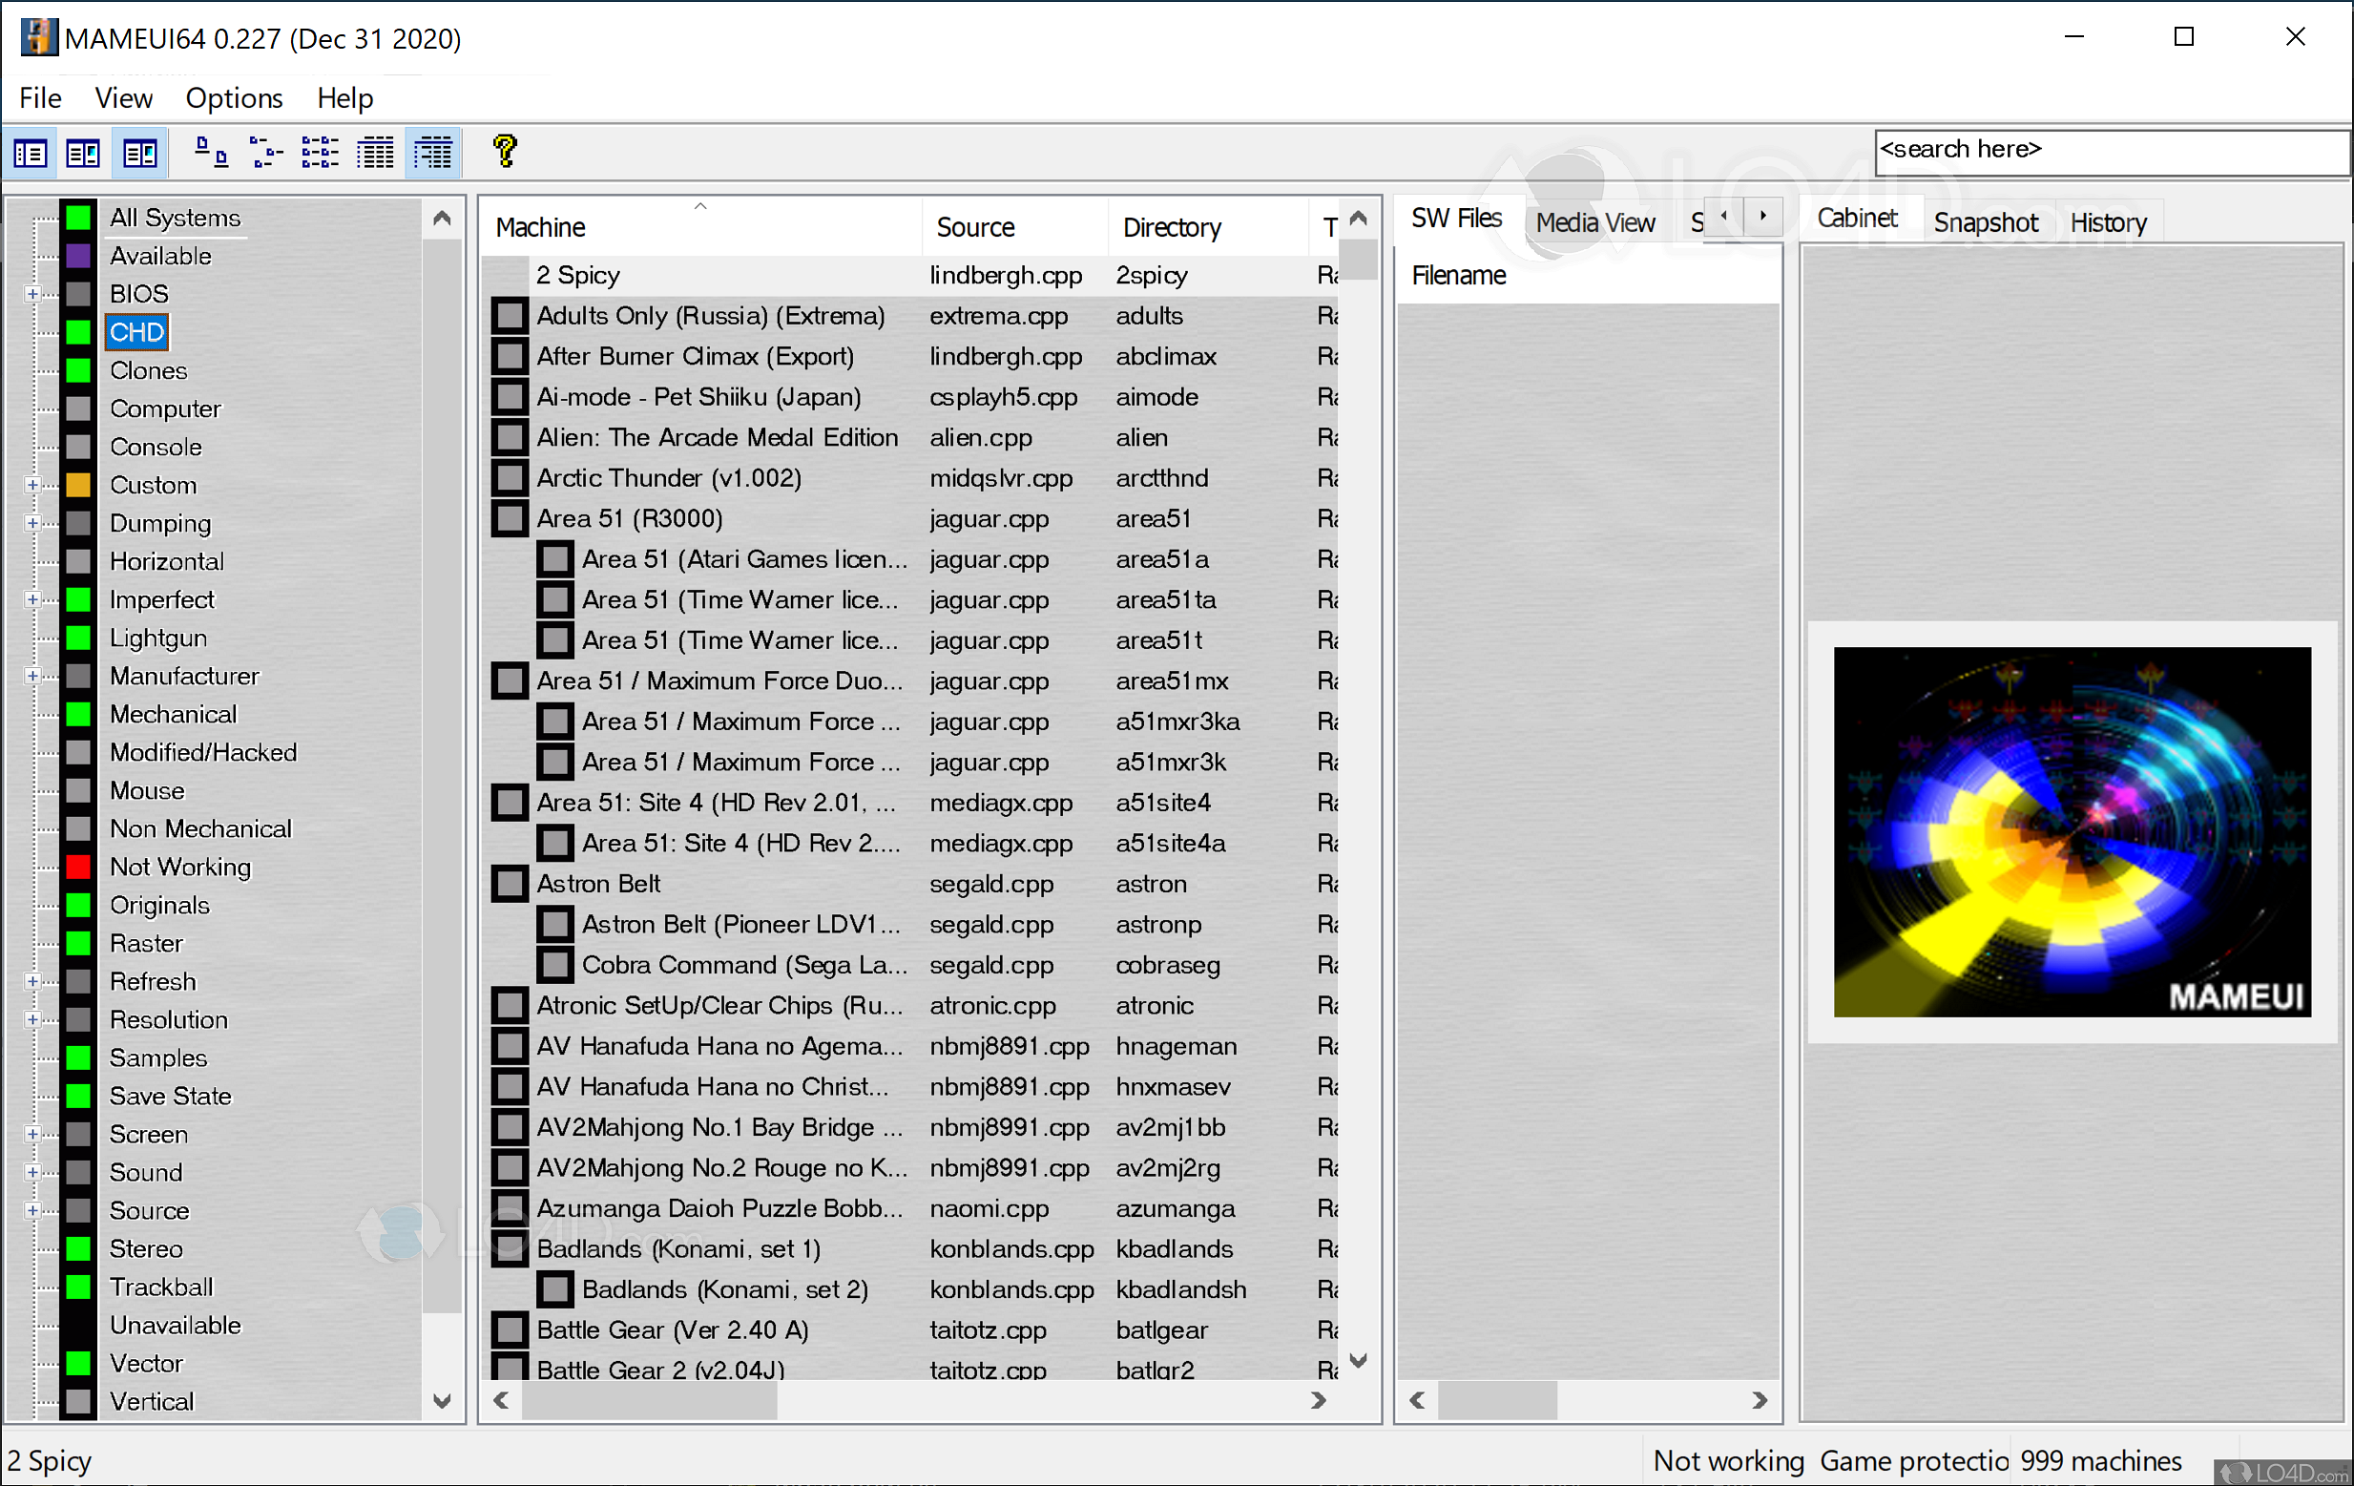This screenshot has width=2354, height=1486.
Task: Switch to small icons view
Action: point(265,154)
